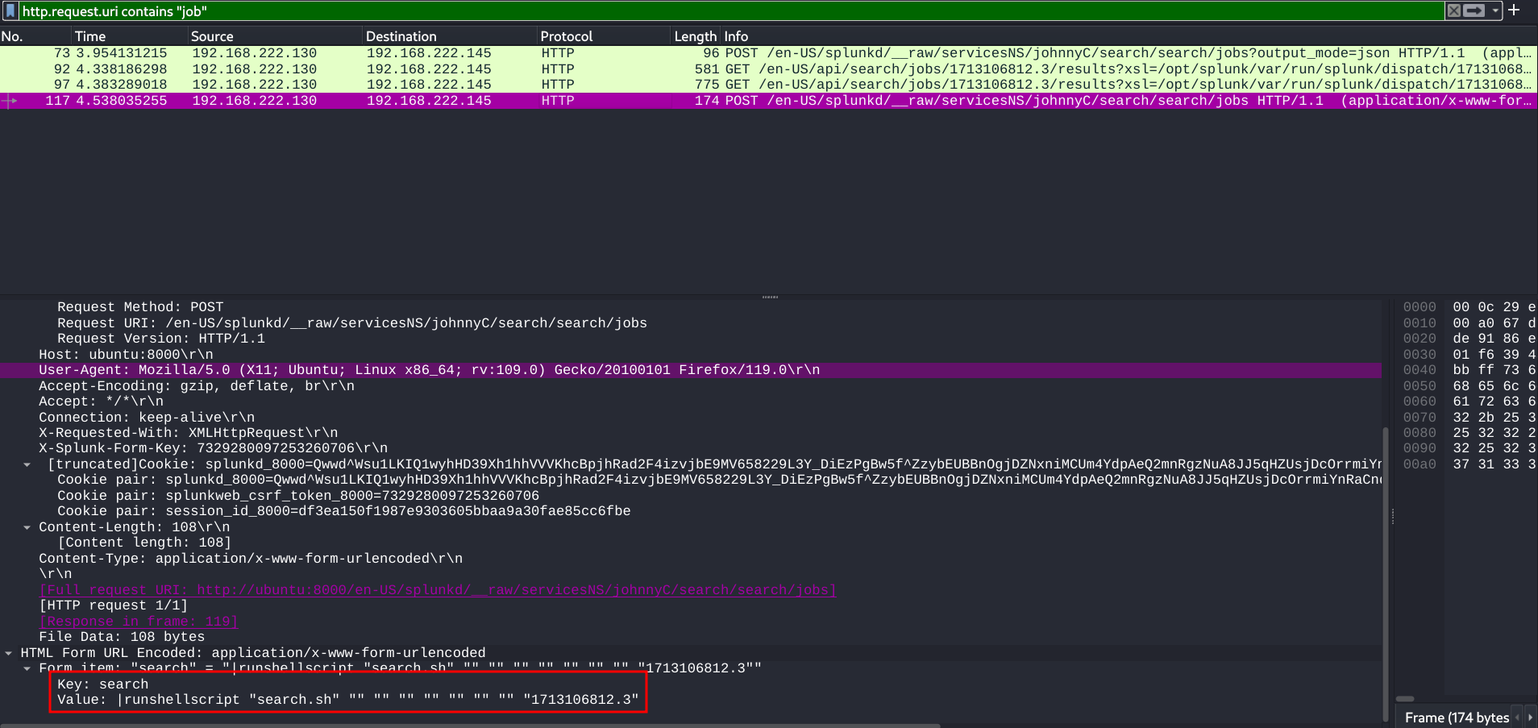The height and width of the screenshot is (728, 1538).
Task: Collapse the Form item search node
Action: point(27,668)
